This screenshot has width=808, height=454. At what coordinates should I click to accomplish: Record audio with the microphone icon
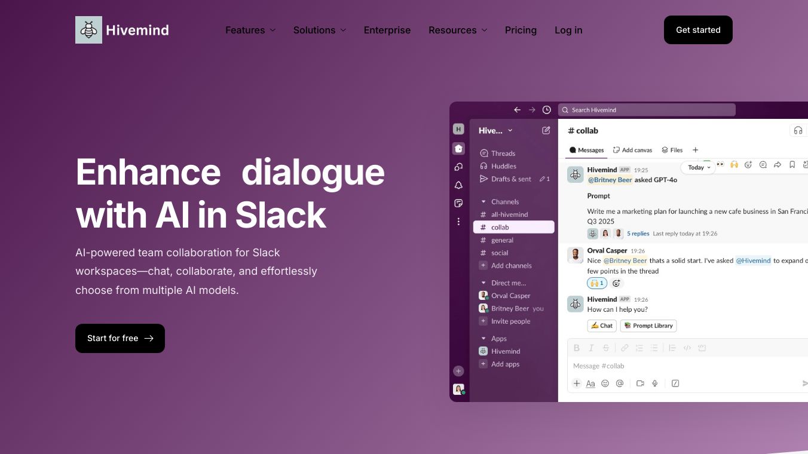(x=655, y=384)
